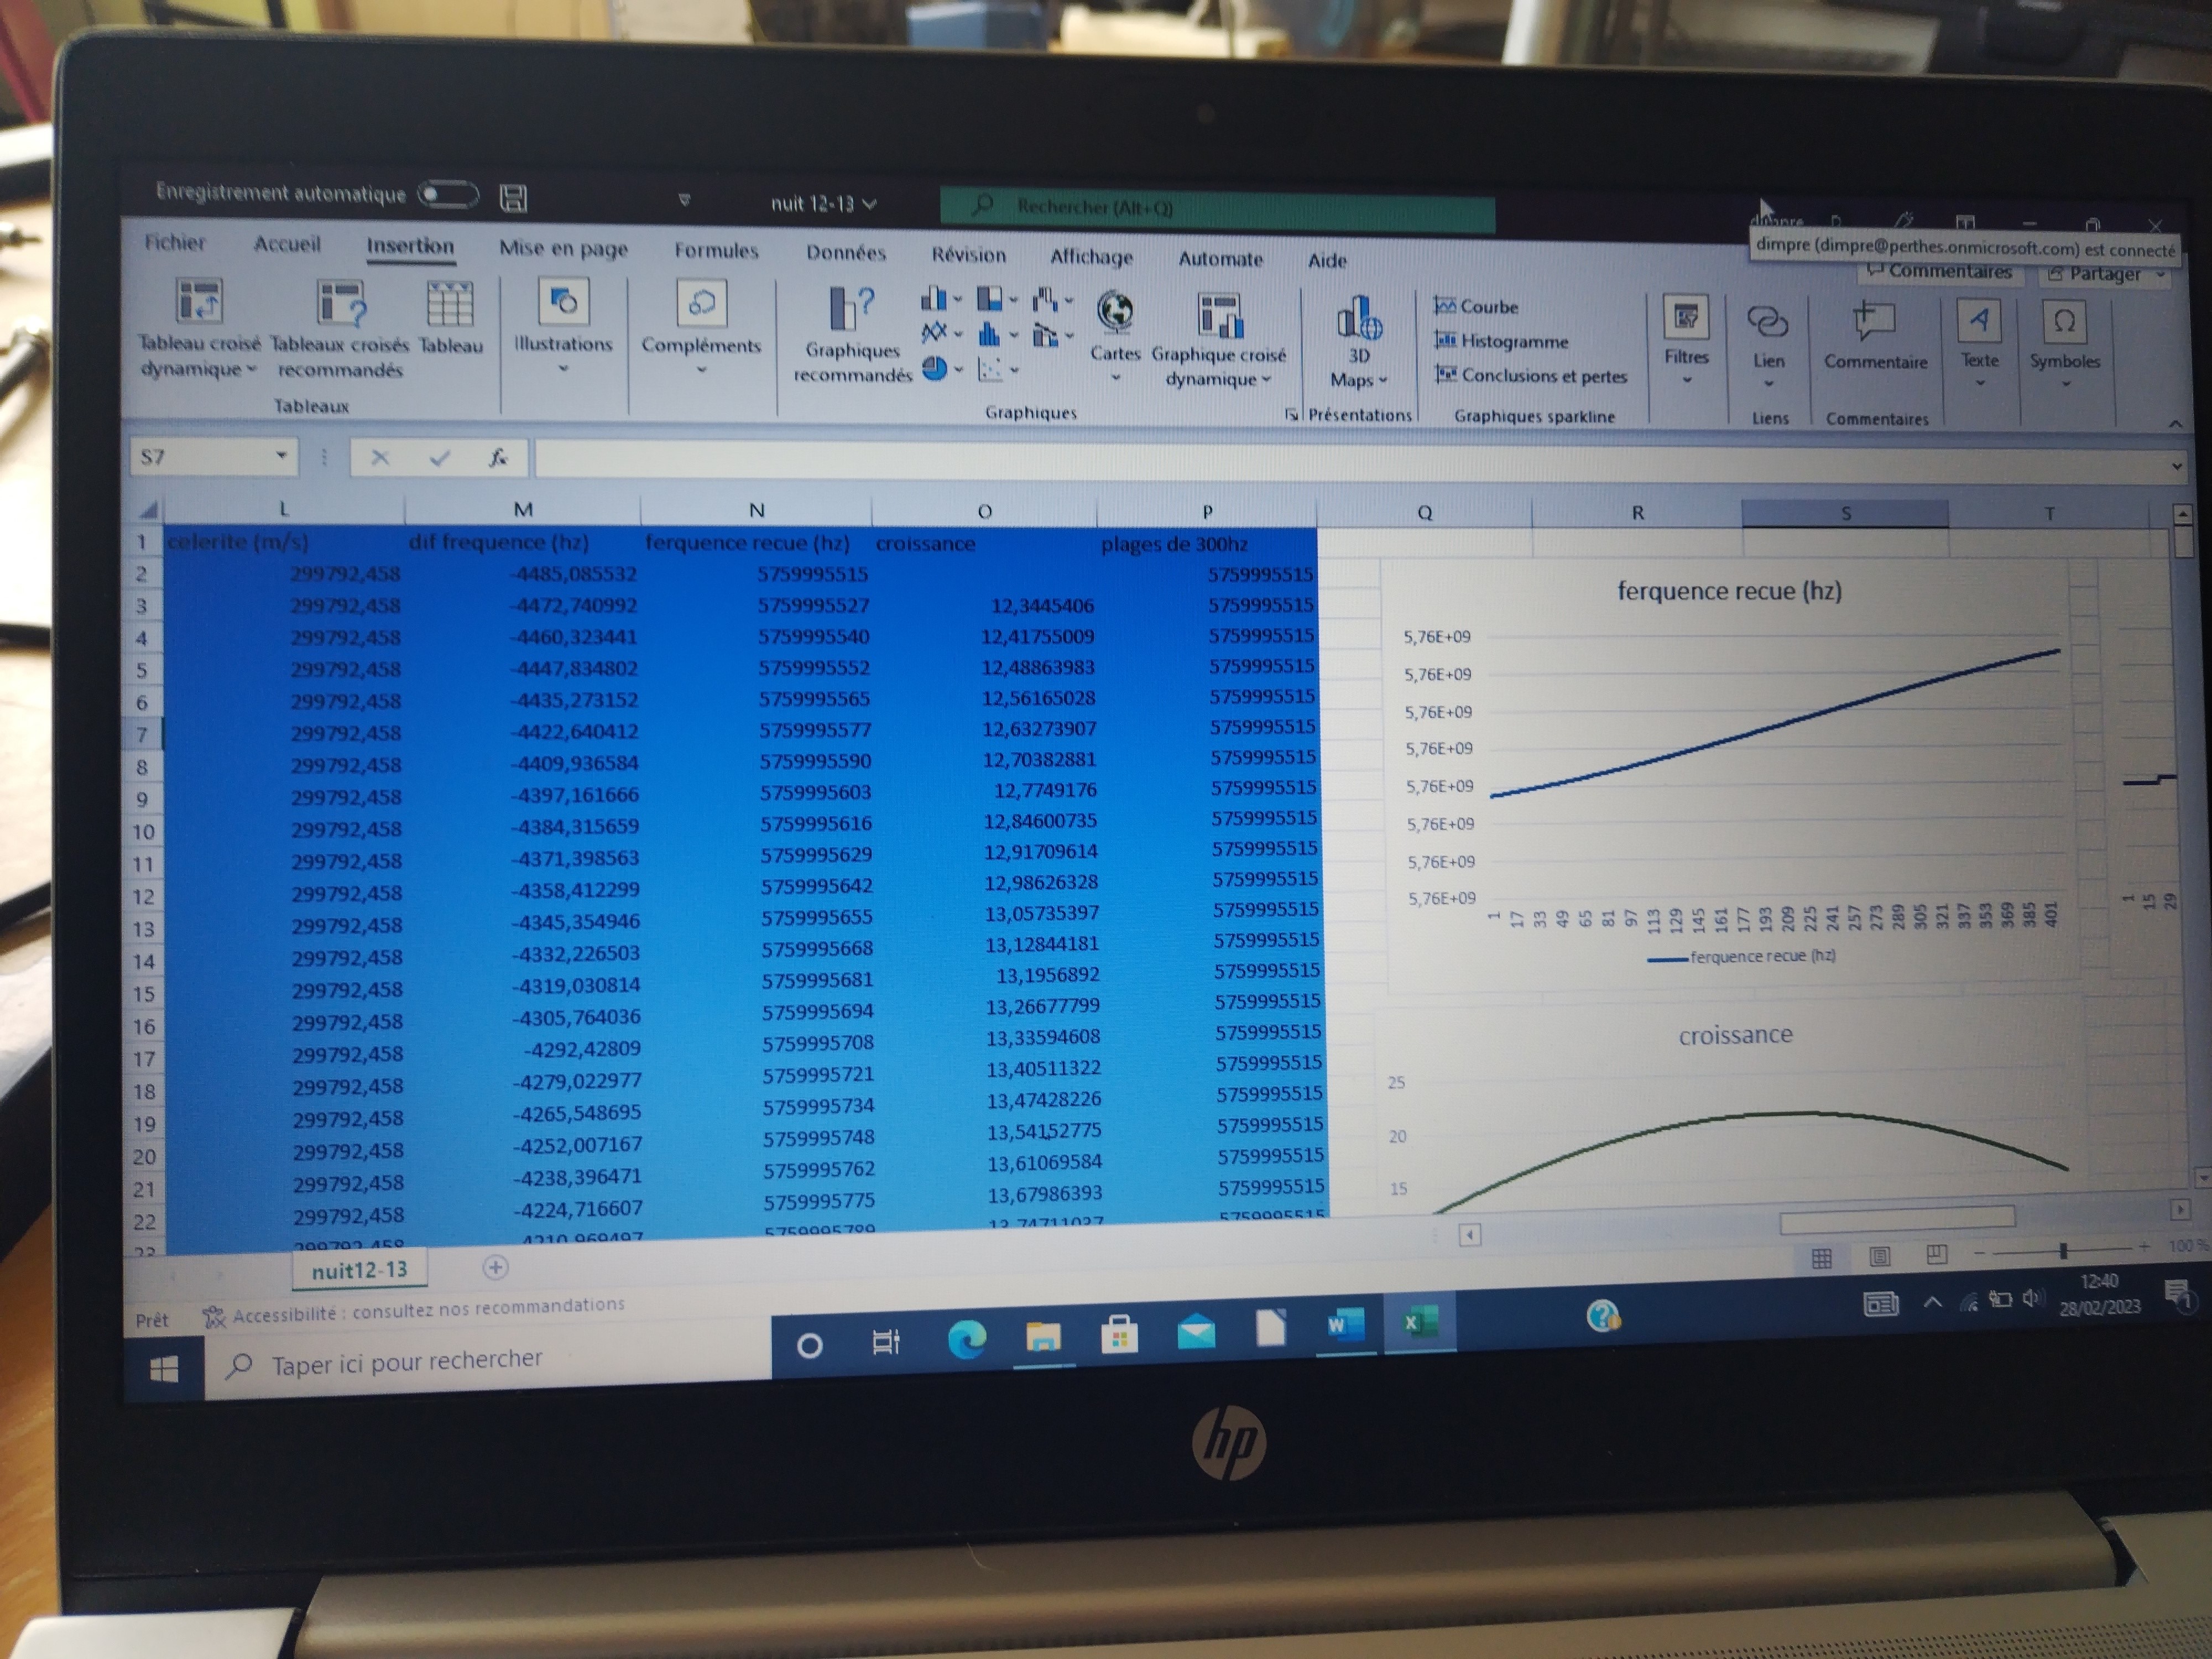Viewport: 2212px width, 1659px height.
Task: Insert a line or area chart
Action: 940,333
